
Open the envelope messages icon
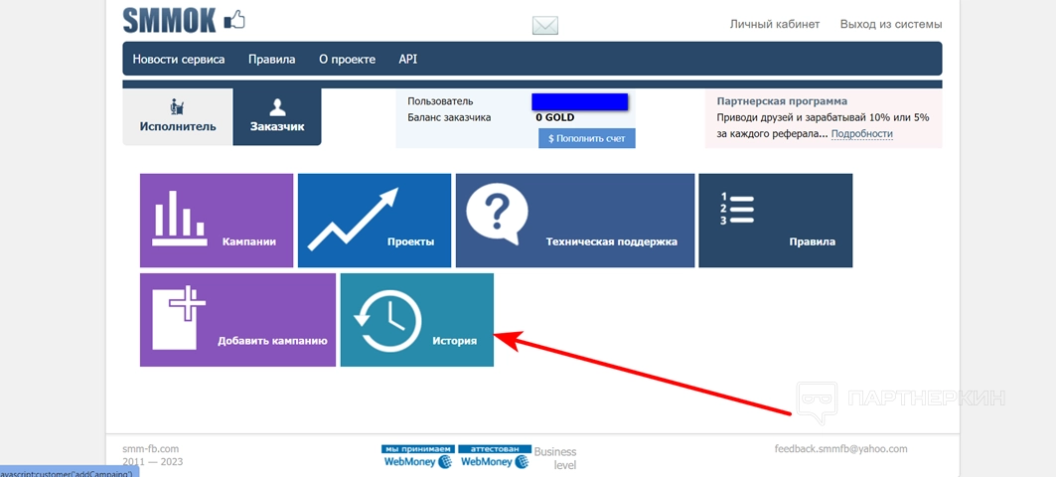[545, 26]
